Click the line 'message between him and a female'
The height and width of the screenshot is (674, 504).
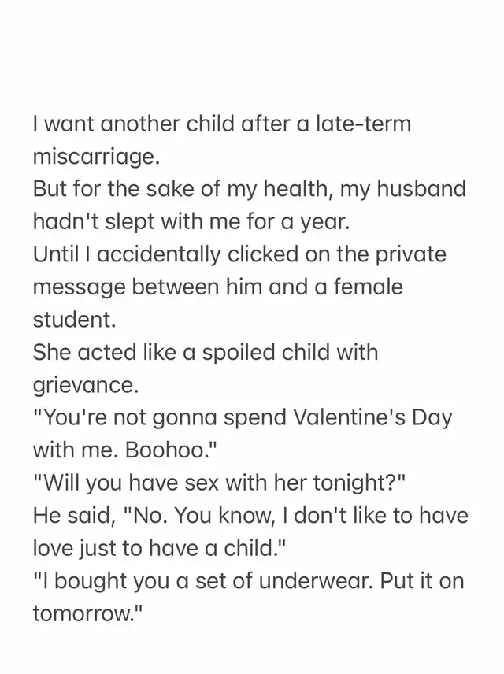point(218,287)
